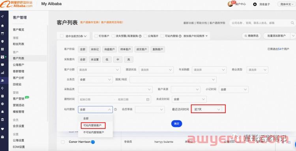Open calendar icon in 建档时间 date range
Screen dimensions: 296x151
148,99
